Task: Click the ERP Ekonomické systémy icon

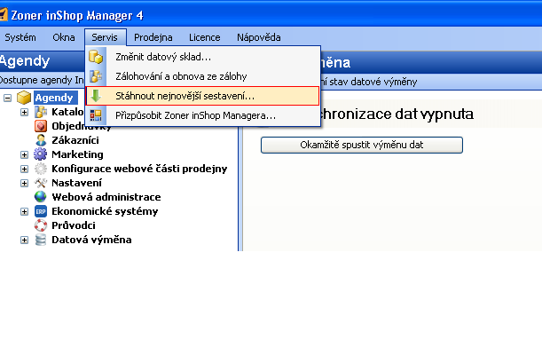Action: click(x=41, y=211)
